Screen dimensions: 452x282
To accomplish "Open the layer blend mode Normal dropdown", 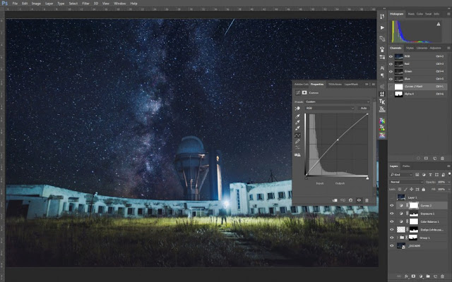I will [x=406, y=182].
